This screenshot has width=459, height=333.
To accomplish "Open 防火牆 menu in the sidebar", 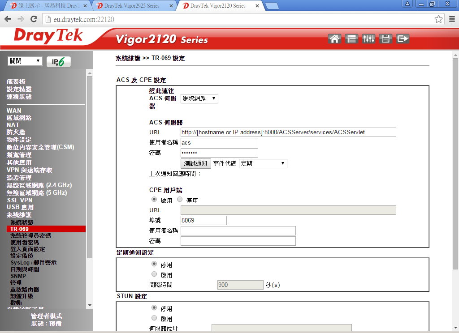I will pos(16,132).
